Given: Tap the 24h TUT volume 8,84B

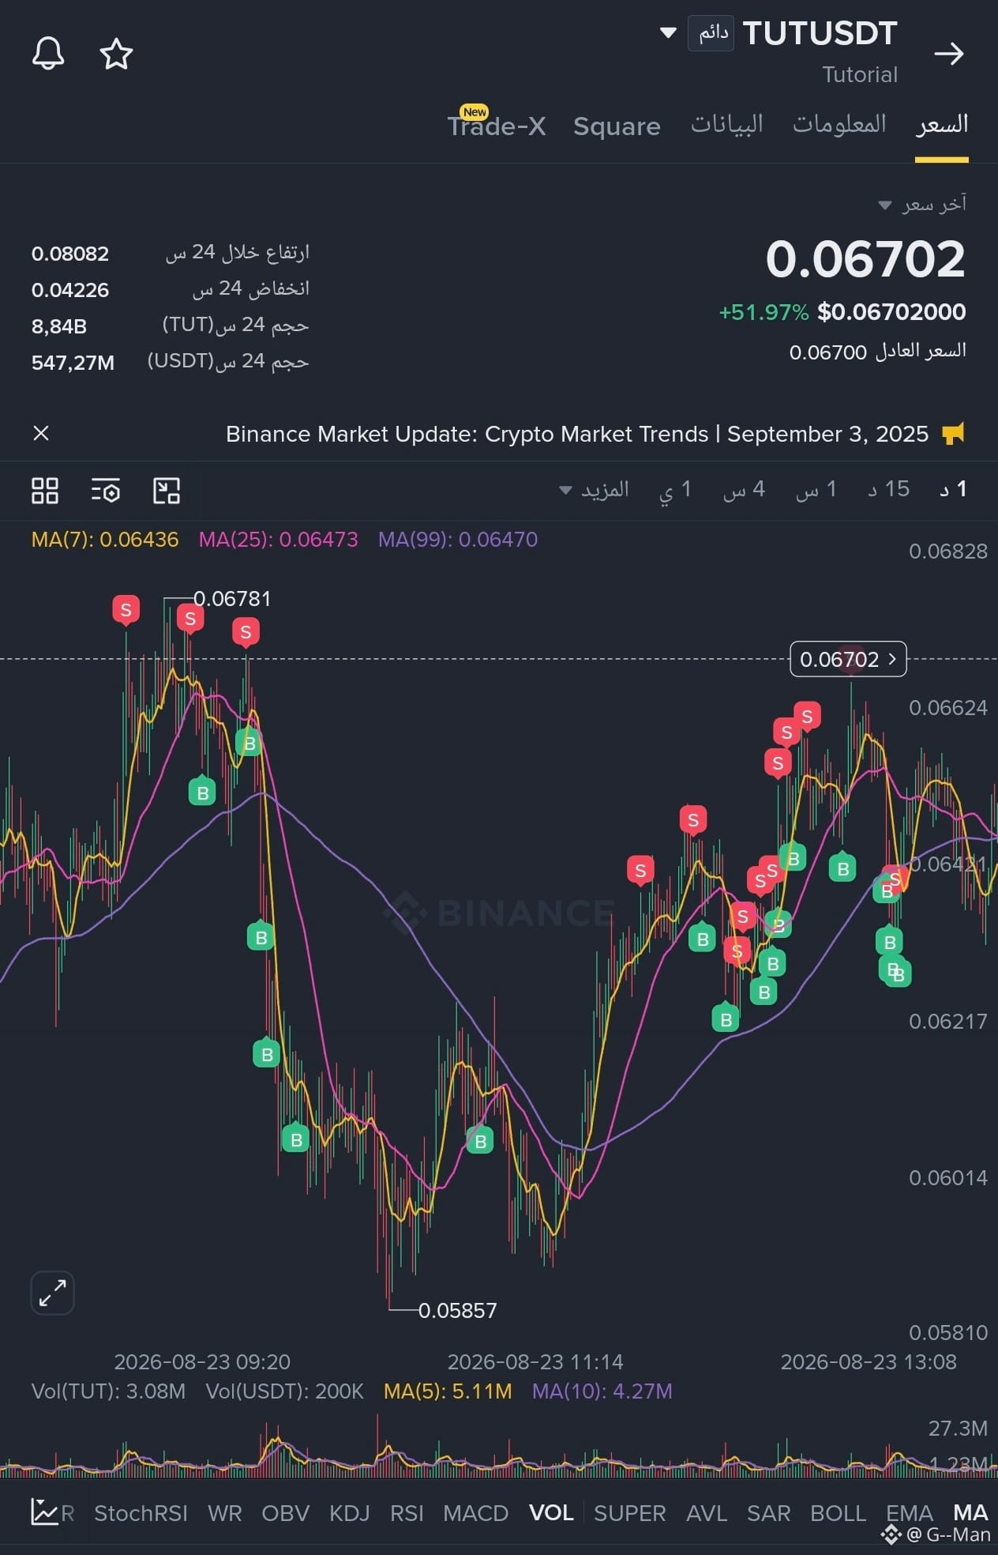Looking at the screenshot, I should (x=59, y=326).
